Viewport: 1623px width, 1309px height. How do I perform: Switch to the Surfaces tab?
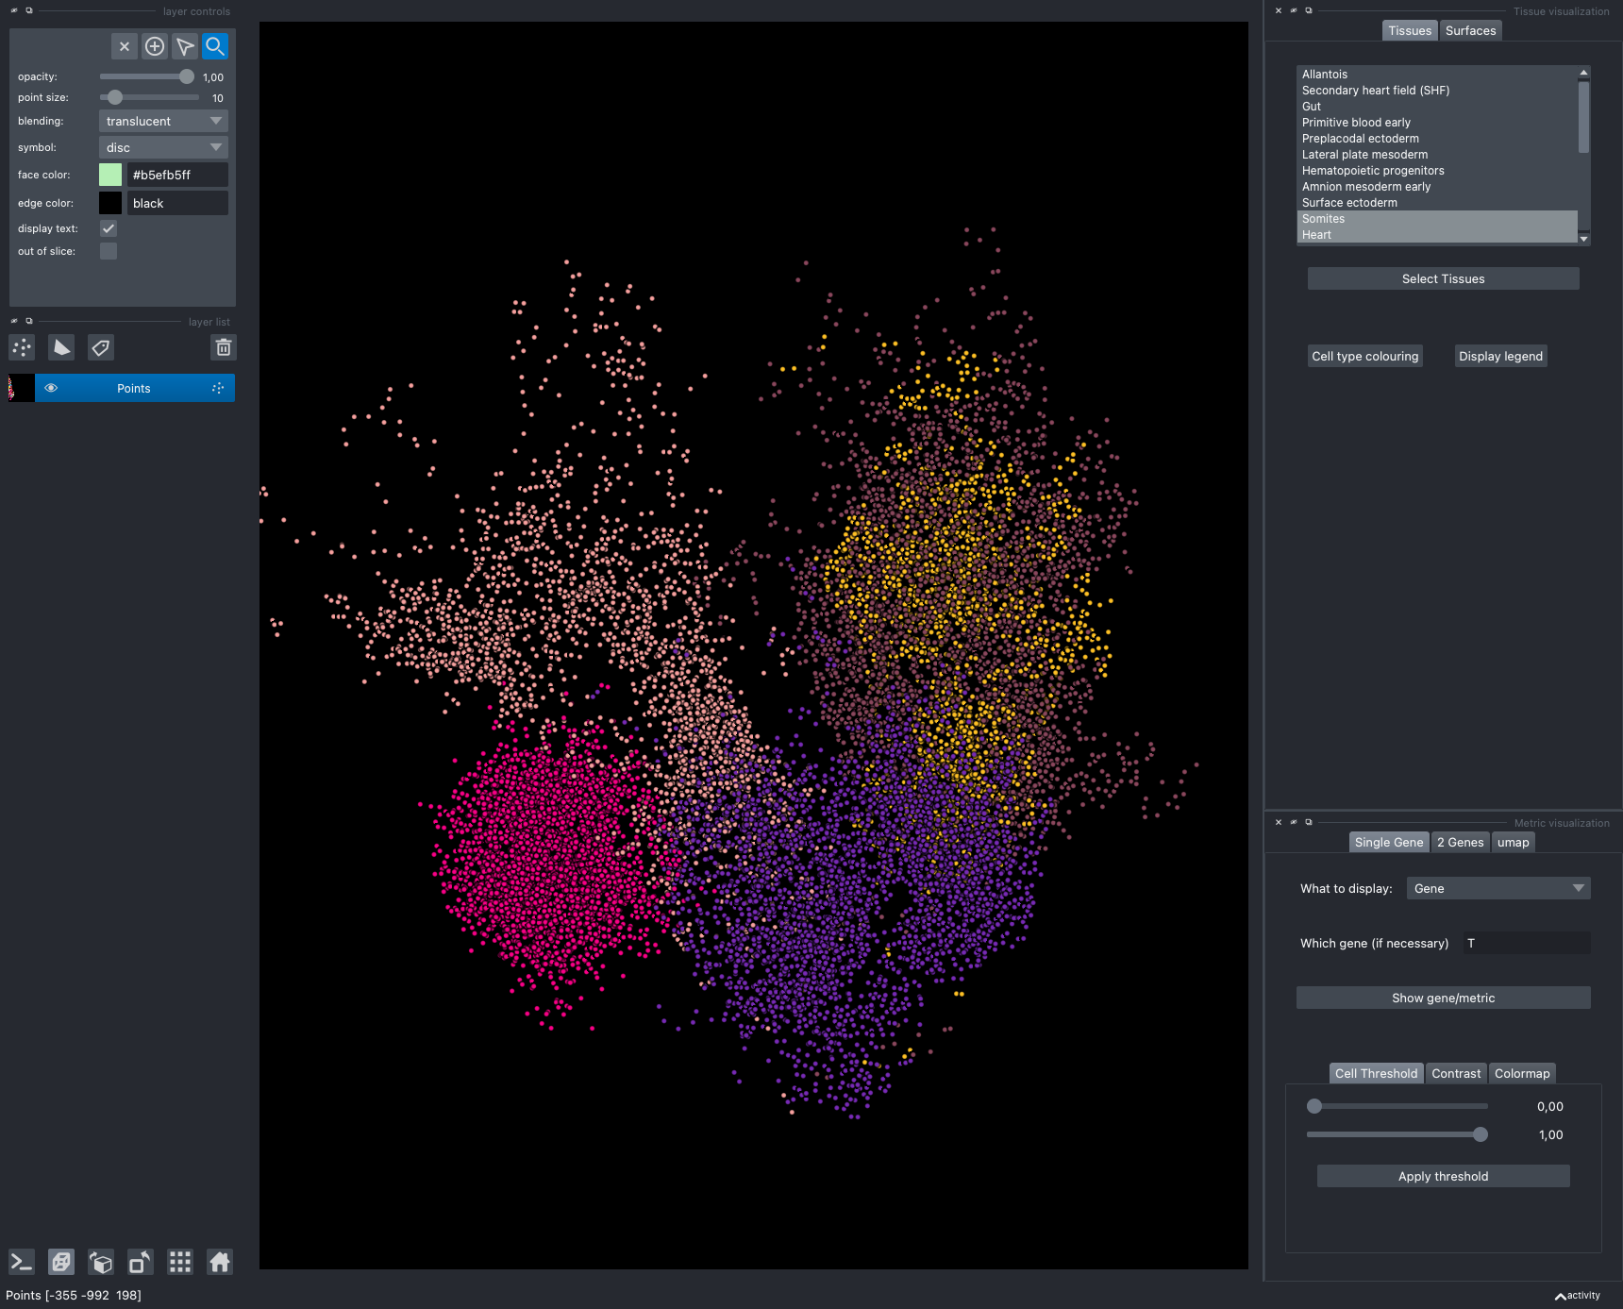coord(1470,29)
